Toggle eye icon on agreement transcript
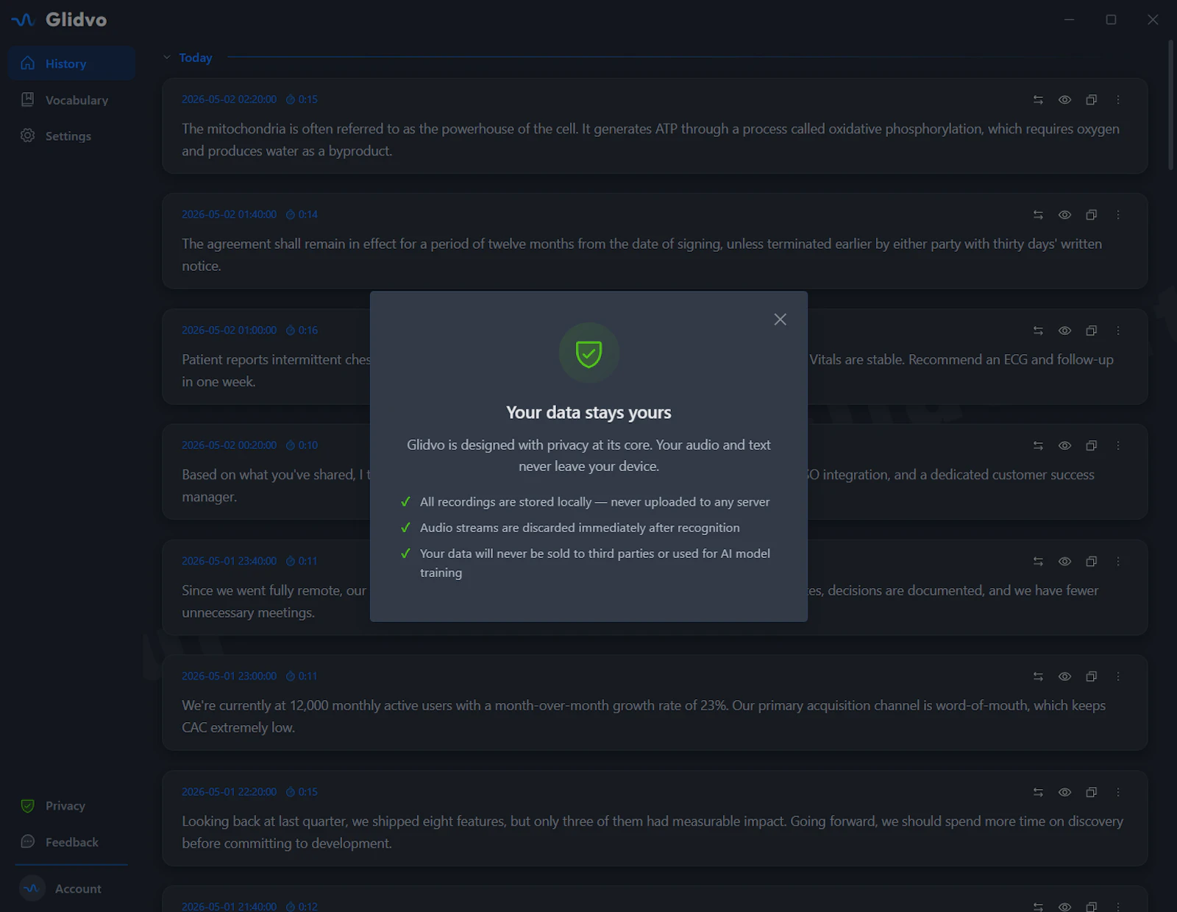1177x912 pixels. coord(1064,215)
